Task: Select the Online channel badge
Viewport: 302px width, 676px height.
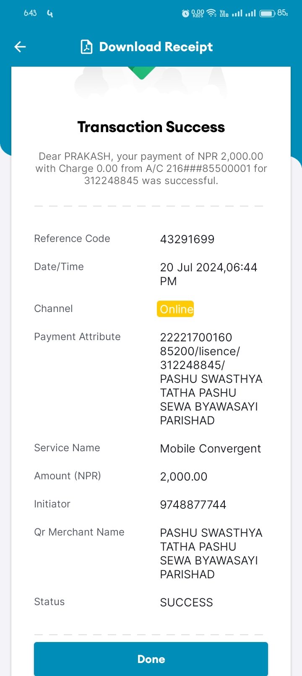Action: click(x=175, y=309)
